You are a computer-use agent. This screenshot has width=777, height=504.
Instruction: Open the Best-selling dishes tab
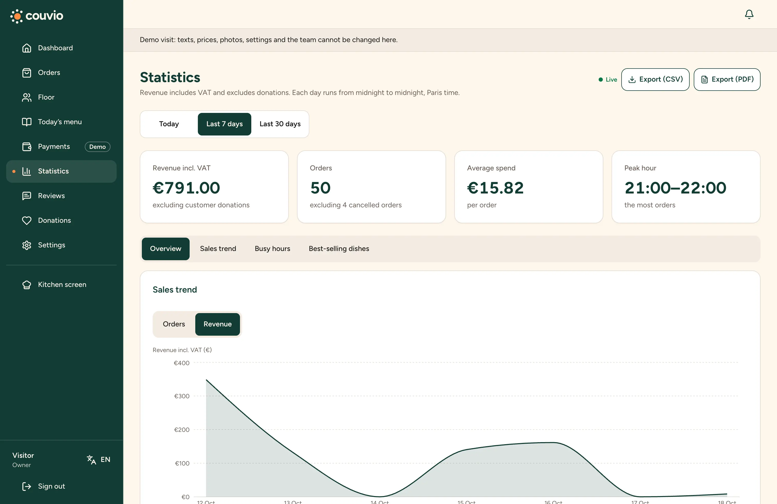click(339, 249)
